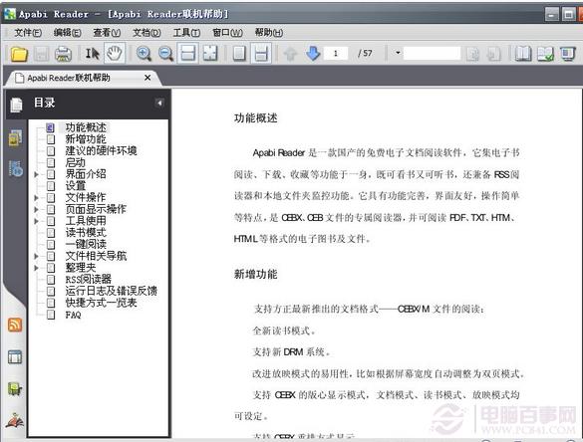Open reading book mode icon
Image resolution: width=583 pixels, height=442 pixels.
[523, 54]
